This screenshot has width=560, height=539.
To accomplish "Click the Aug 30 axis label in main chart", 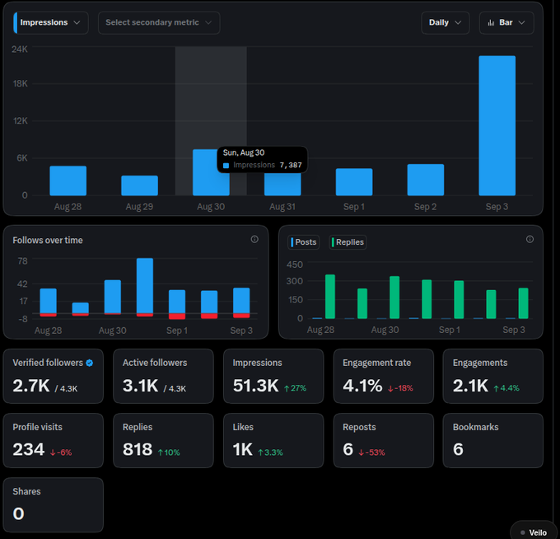I will pyautogui.click(x=211, y=207).
